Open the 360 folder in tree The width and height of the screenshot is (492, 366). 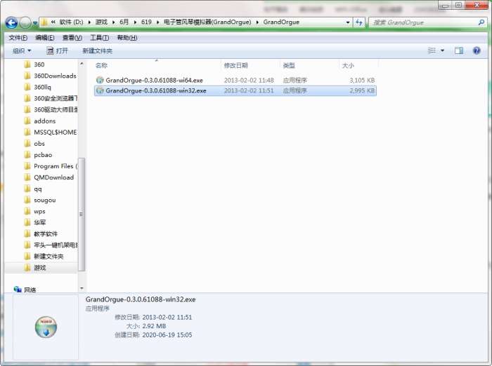pos(39,65)
